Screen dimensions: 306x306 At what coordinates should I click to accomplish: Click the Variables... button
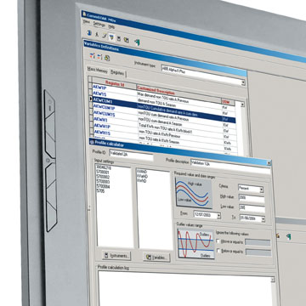pyautogui.click(x=156, y=258)
